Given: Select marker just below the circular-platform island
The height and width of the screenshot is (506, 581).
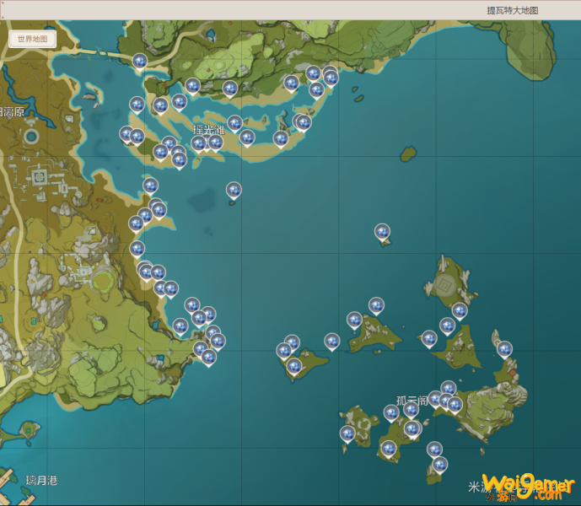Looking at the screenshot, I should pyautogui.click(x=460, y=311).
